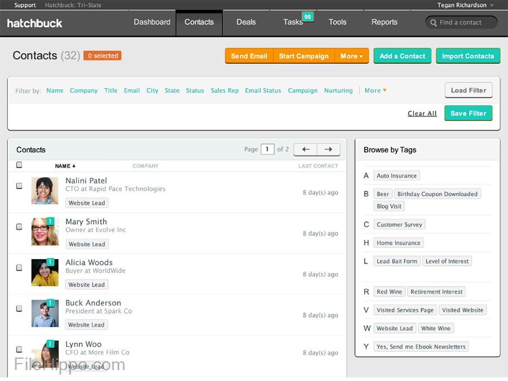Select the Red Wine tag
This screenshot has height=381, width=508.
[389, 292]
